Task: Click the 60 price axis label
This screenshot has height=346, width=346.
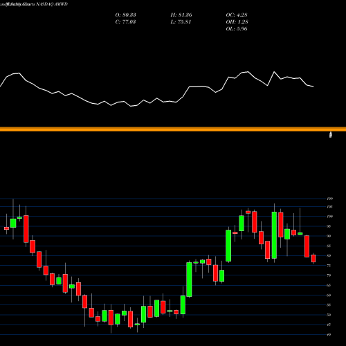Action: click(x=329, y=295)
